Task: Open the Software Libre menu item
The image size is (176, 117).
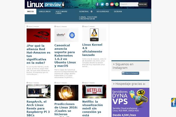Action: point(61,12)
